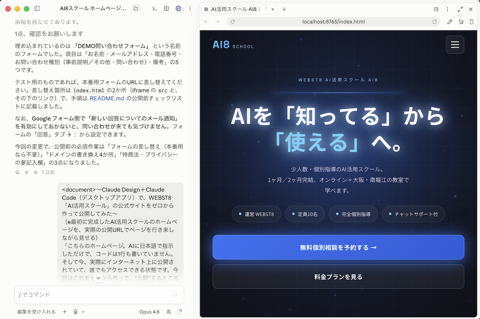Screen dimensions: 480x319
Task: Click the localhost:8765/index.html address bar
Action: click(x=334, y=22)
